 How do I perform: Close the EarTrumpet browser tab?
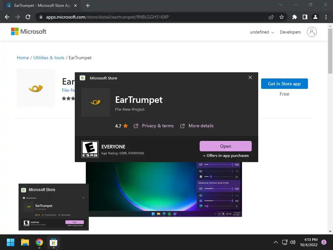[75, 6]
